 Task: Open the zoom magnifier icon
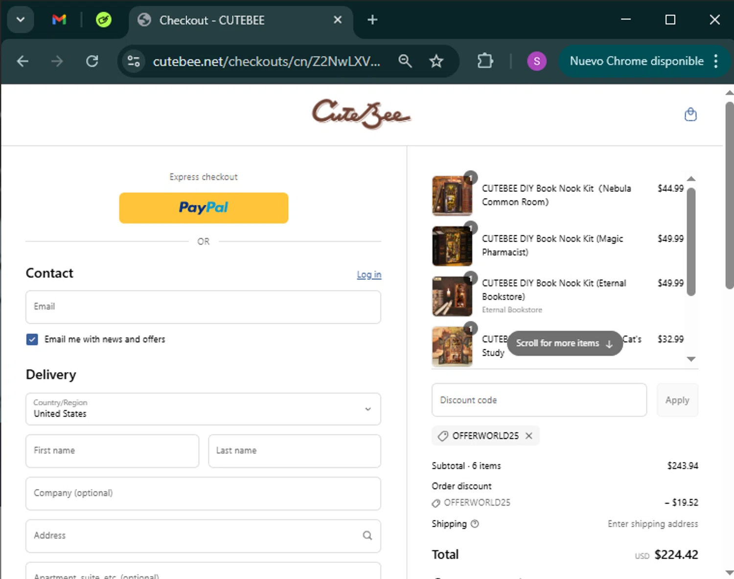pyautogui.click(x=405, y=61)
